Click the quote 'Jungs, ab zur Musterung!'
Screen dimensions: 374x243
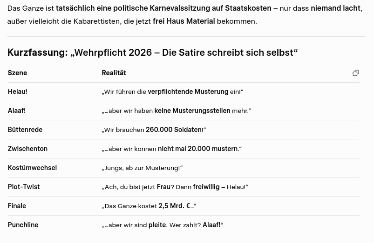[x=142, y=168]
